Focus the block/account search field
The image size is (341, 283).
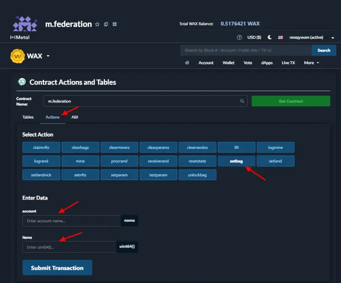pos(246,51)
